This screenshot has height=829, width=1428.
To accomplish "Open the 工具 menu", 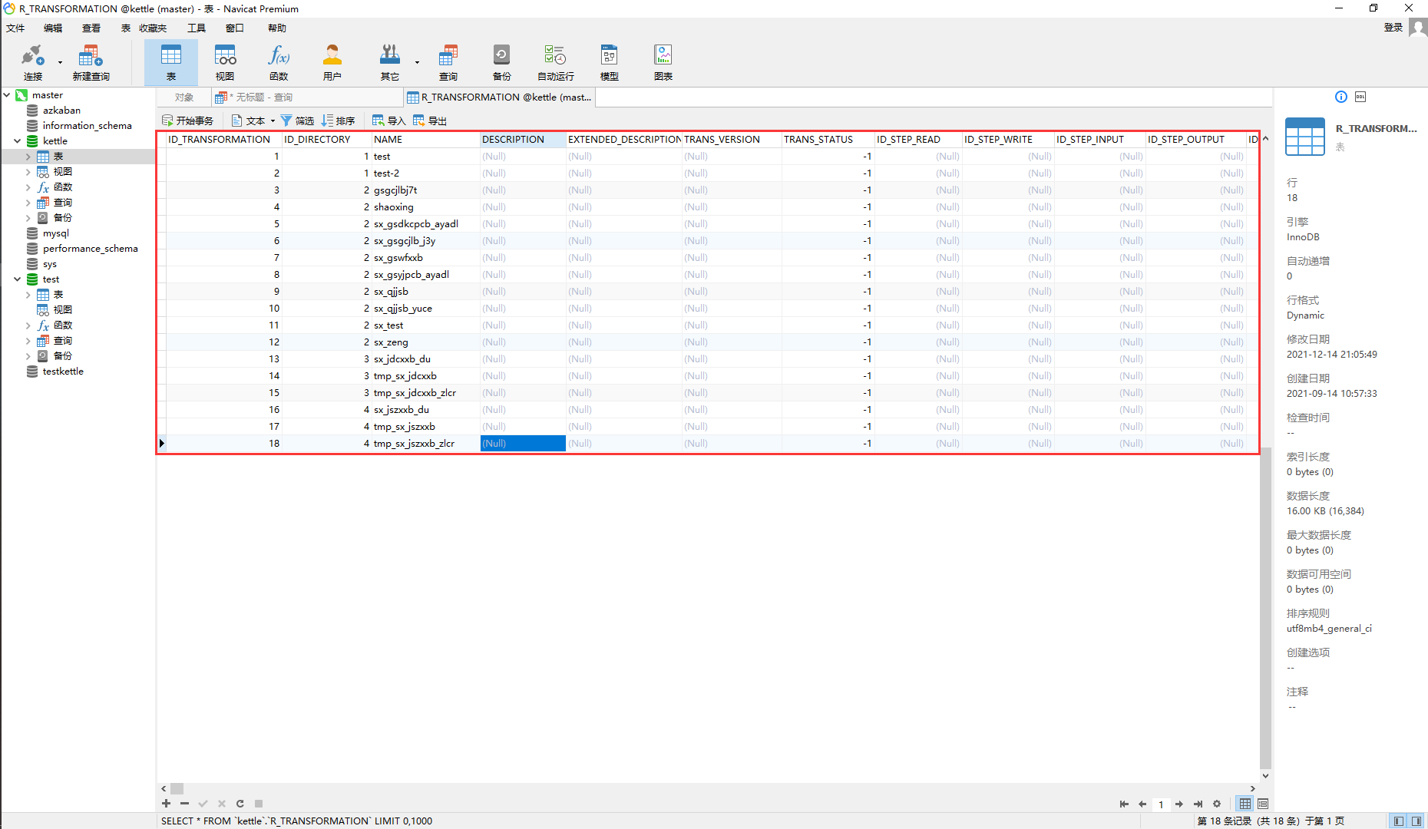I will [x=197, y=28].
